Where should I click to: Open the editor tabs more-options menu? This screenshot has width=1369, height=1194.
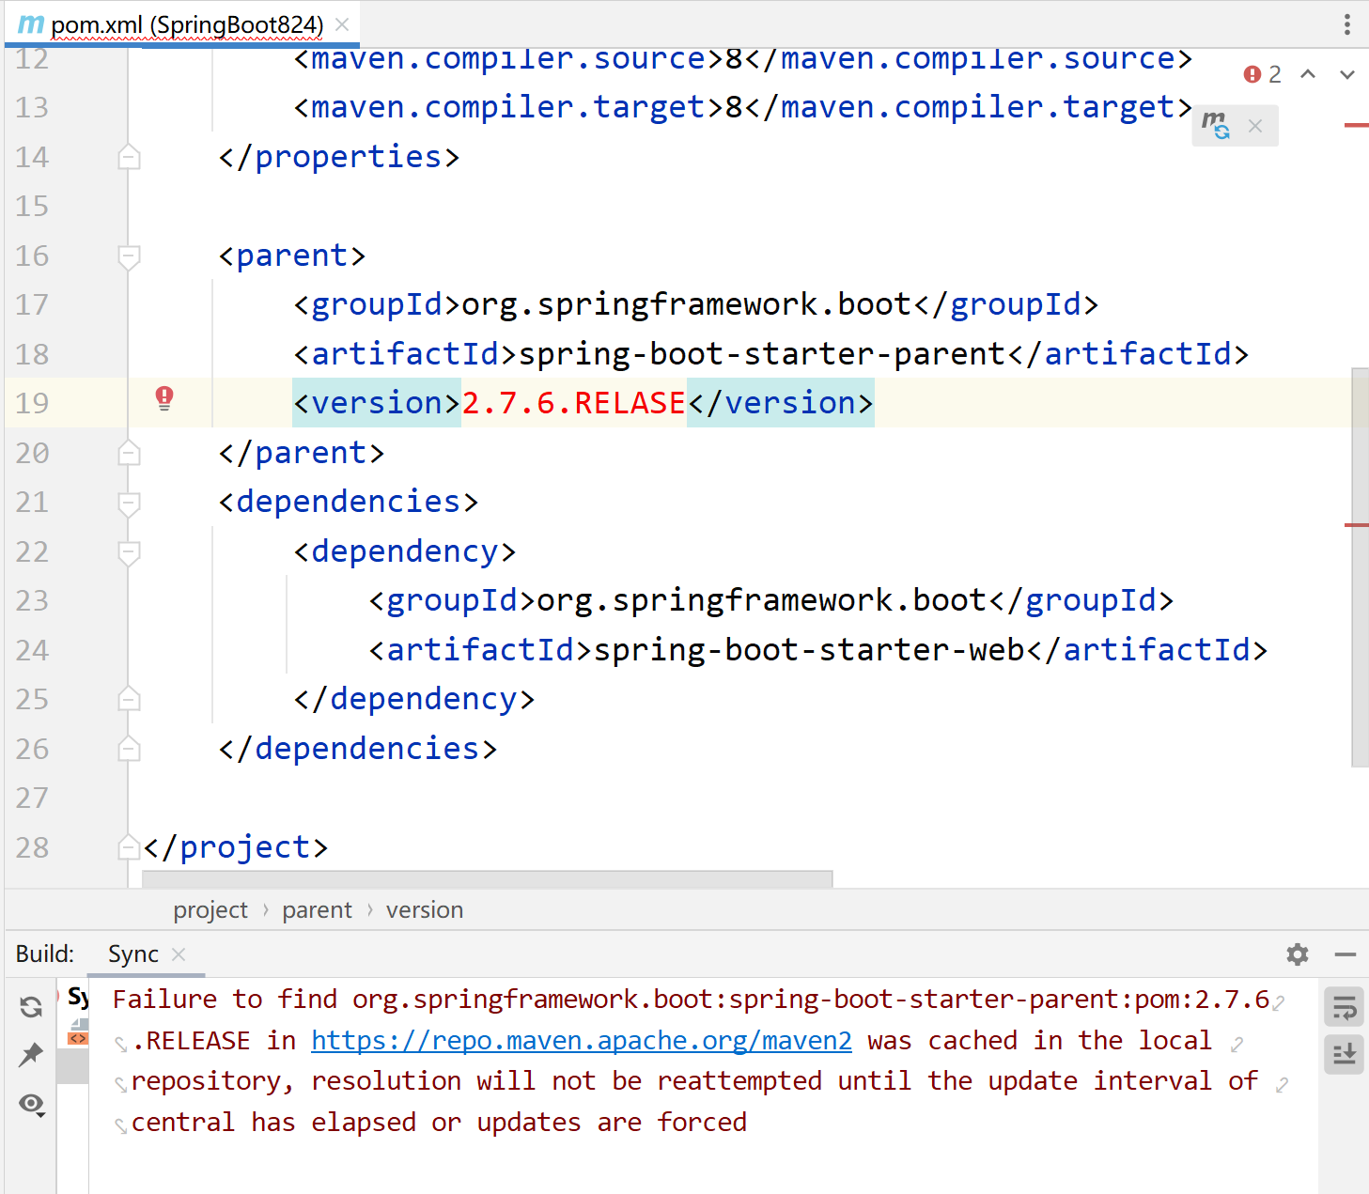pos(1346,24)
